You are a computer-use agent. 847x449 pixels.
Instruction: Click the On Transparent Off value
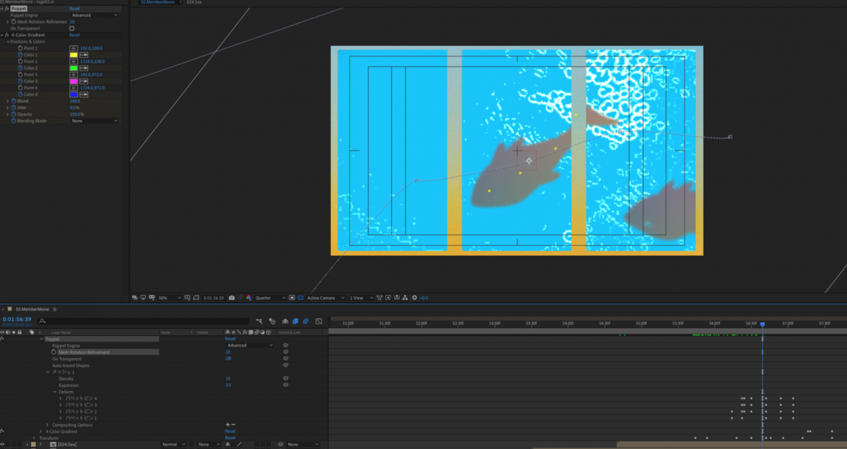click(x=228, y=359)
